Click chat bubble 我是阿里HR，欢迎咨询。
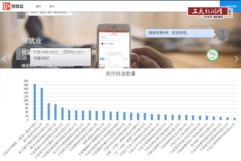Image resolution: width=241 pixels, height=161 pixels. coord(180,33)
